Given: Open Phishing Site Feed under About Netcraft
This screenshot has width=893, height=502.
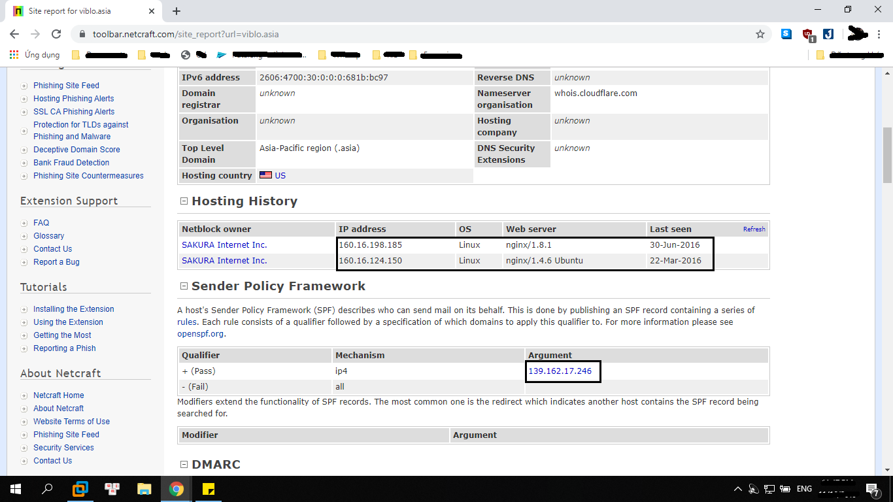Looking at the screenshot, I should coord(66,435).
